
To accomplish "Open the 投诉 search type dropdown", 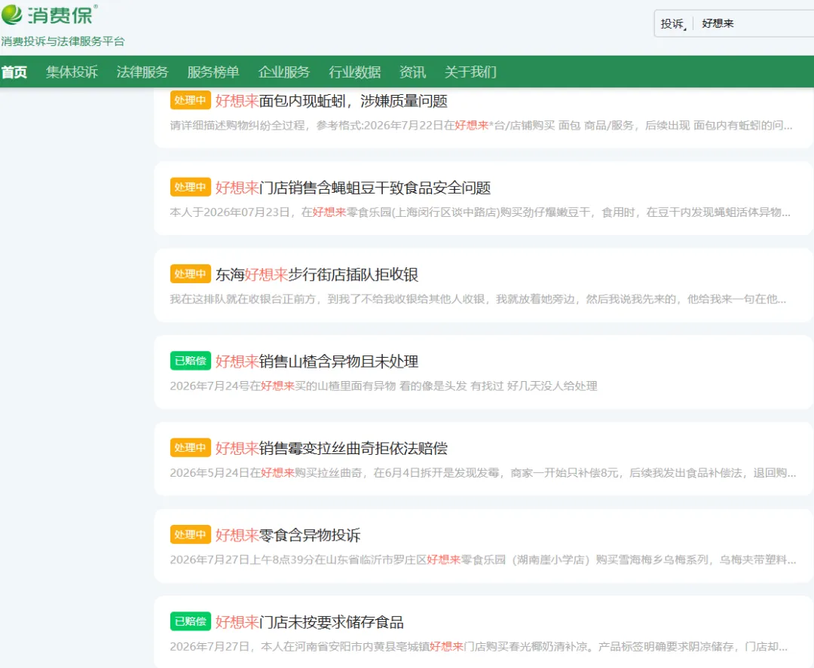I will click(x=673, y=24).
